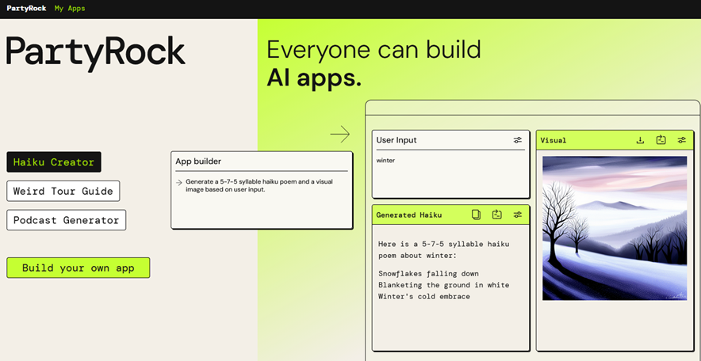701x361 pixels.
Task: Regenerate the Visual widget with retry icon
Action: pyautogui.click(x=661, y=140)
